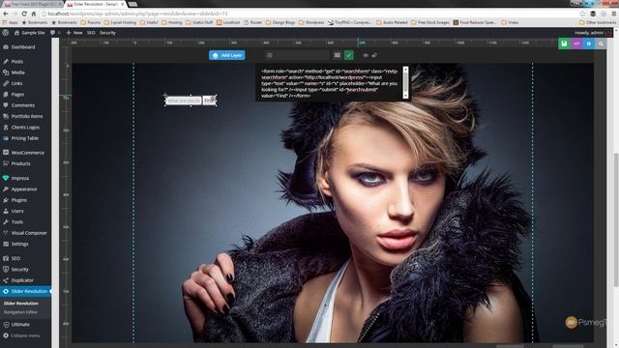Reload the page with browser refresh icon
619x348 pixels.
point(24,14)
